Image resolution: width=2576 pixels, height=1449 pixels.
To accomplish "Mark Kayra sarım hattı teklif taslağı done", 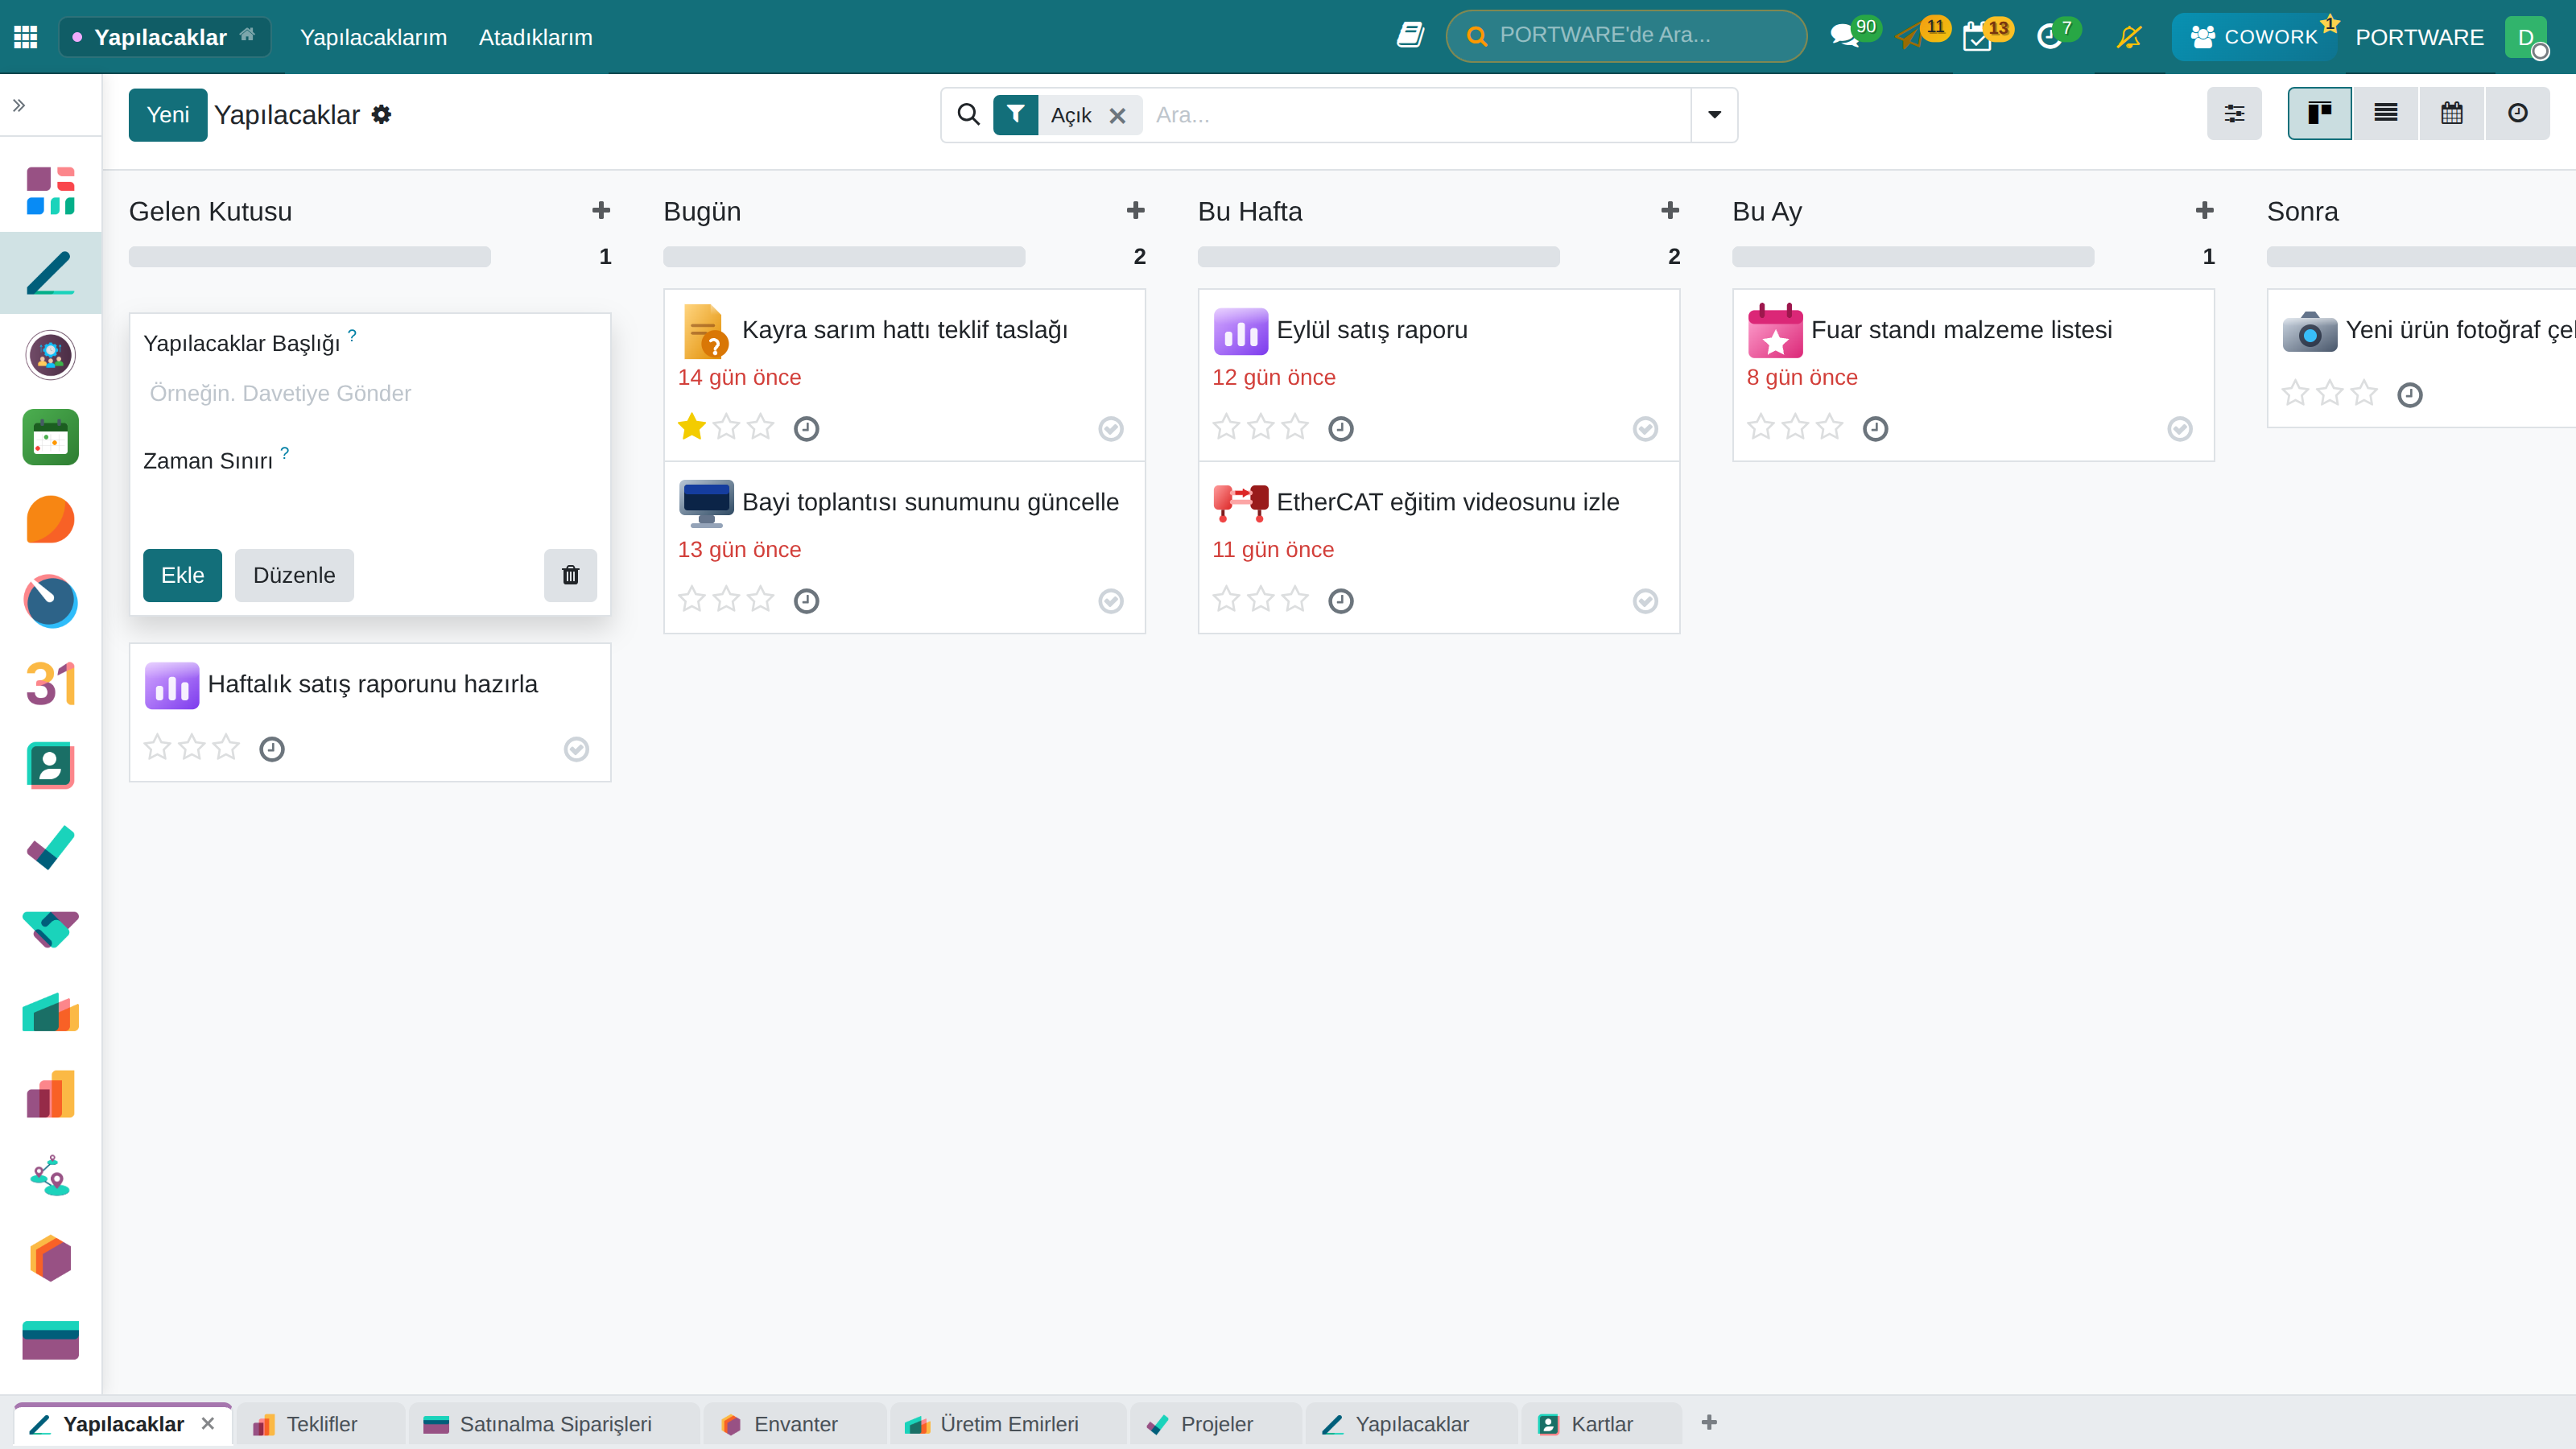I will pyautogui.click(x=1110, y=429).
